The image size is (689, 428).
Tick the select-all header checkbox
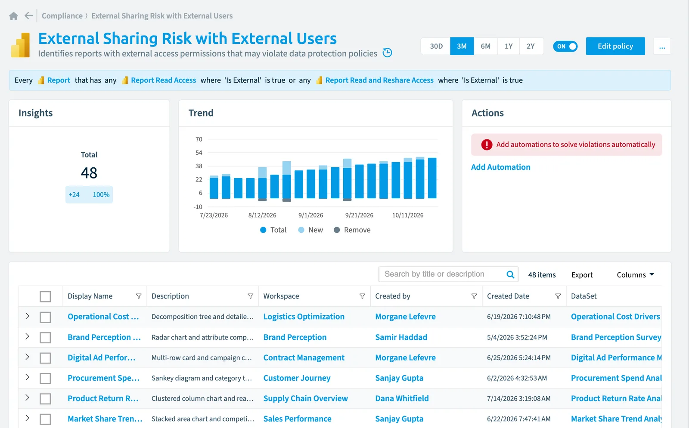(x=45, y=296)
